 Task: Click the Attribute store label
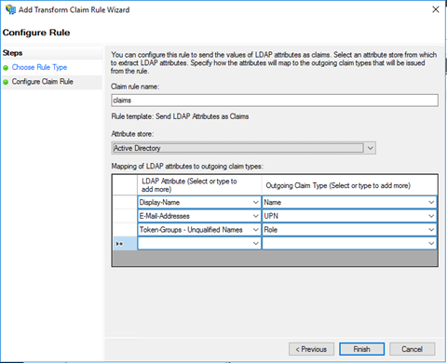[x=132, y=134]
